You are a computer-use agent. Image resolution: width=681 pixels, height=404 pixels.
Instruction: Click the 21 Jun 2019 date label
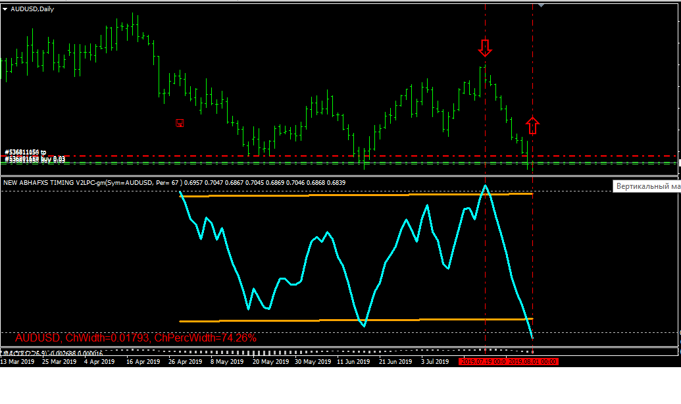point(395,361)
